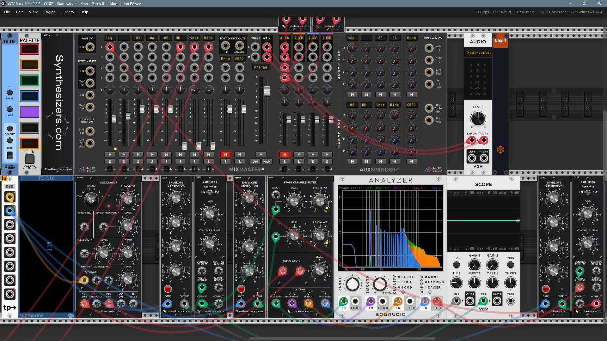Click the State Variable Filter NOTCH output
Screen dimensions: 607x341
308,303
